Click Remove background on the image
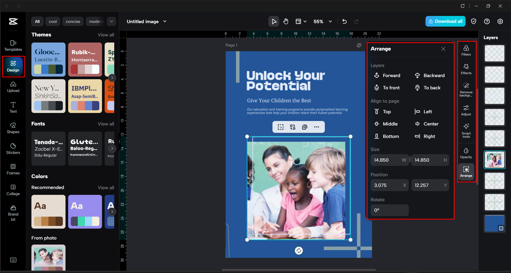The height and width of the screenshot is (273, 511). [x=466, y=89]
